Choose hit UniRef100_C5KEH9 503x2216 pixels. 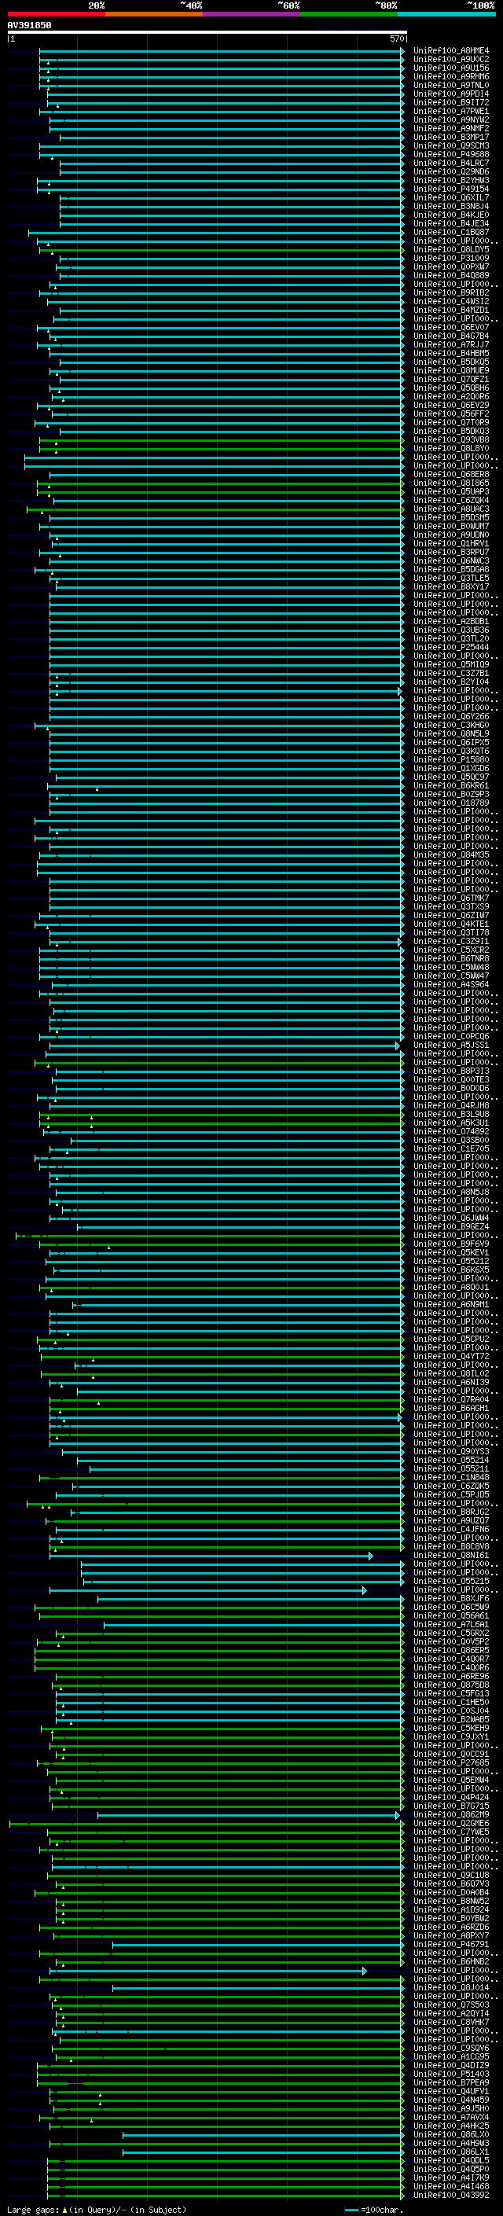click(450, 1729)
